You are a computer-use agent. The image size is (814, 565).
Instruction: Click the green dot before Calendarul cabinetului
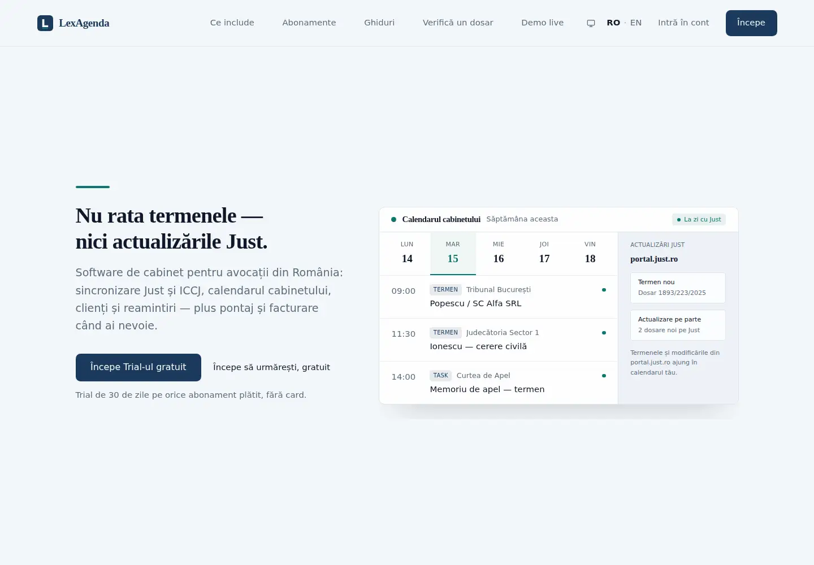point(393,219)
